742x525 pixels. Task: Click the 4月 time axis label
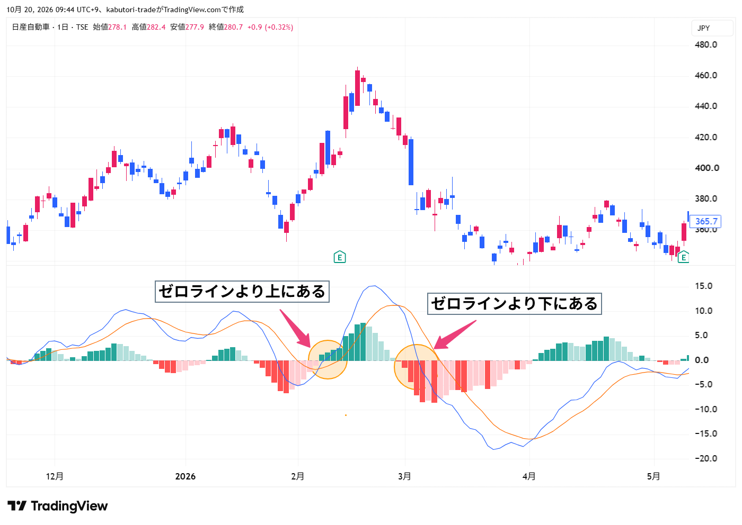[x=528, y=476]
